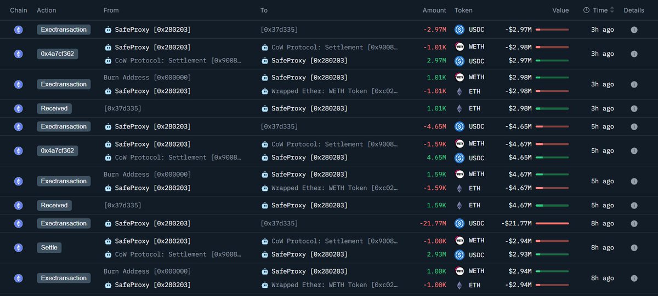Click Ethereum chain icon beside the Settle badge

pyautogui.click(x=18, y=247)
